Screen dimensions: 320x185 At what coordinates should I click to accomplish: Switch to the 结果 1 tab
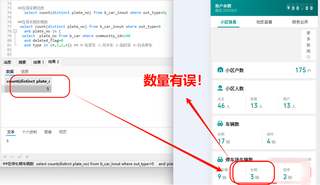click(x=38, y=62)
